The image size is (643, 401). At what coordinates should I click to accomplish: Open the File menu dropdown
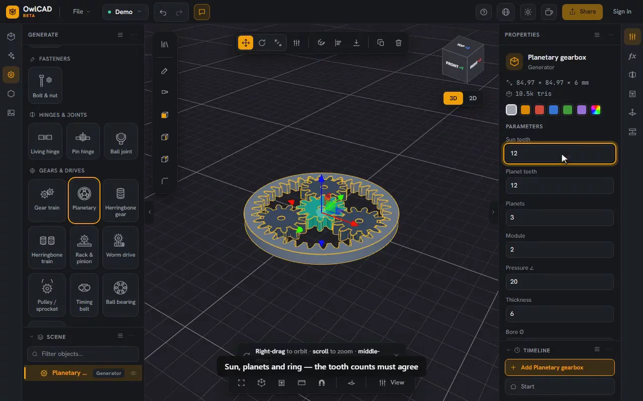point(81,12)
